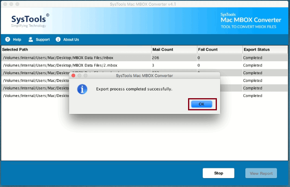Click the About Us info icon

(58, 40)
